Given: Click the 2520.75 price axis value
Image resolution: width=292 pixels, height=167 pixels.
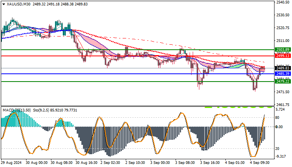Looking at the screenshot, I should click(283, 28).
